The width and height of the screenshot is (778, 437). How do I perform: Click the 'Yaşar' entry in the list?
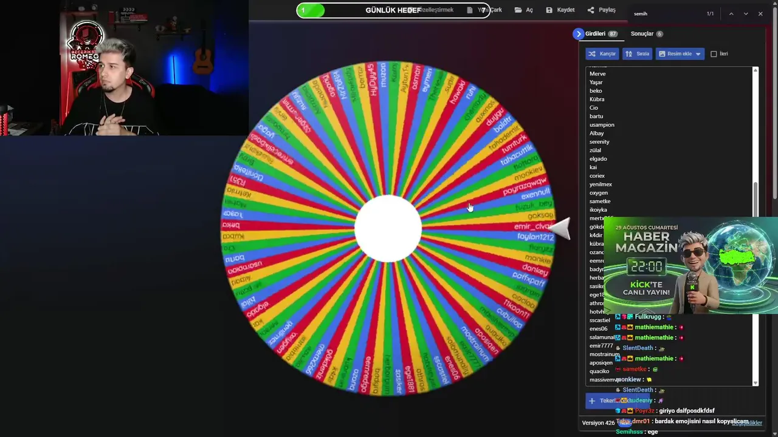[x=596, y=83]
